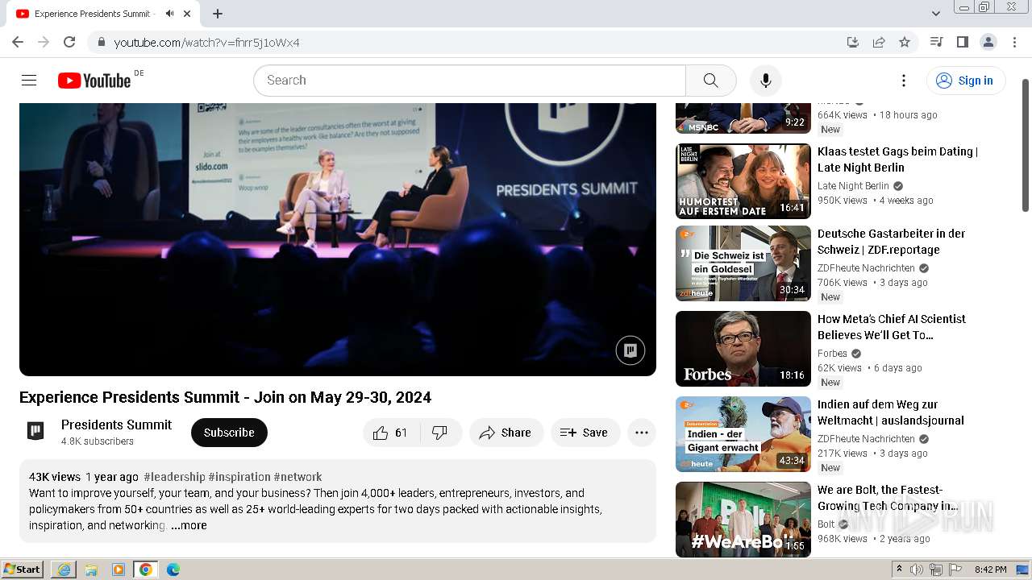Open File Explorer from taskbar

91,570
